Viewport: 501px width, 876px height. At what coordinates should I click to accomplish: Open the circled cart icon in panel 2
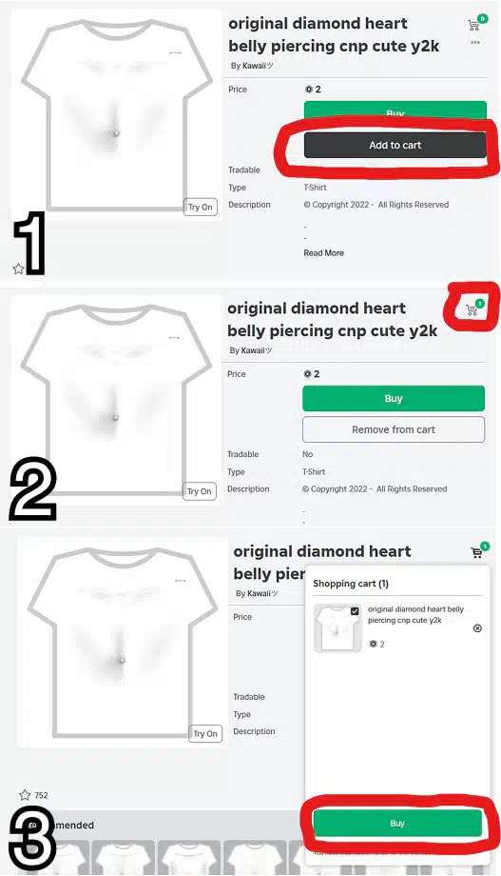click(x=473, y=309)
